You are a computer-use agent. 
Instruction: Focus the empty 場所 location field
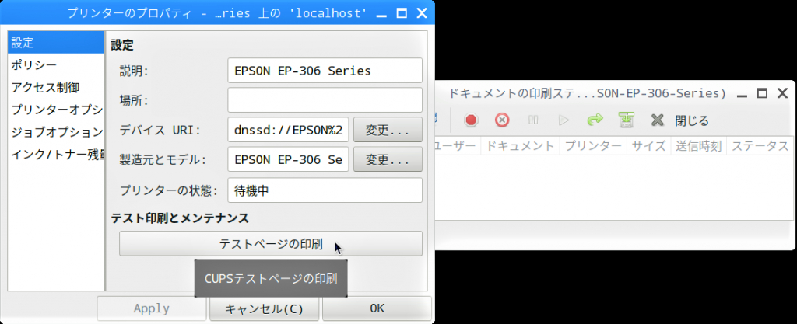point(325,100)
